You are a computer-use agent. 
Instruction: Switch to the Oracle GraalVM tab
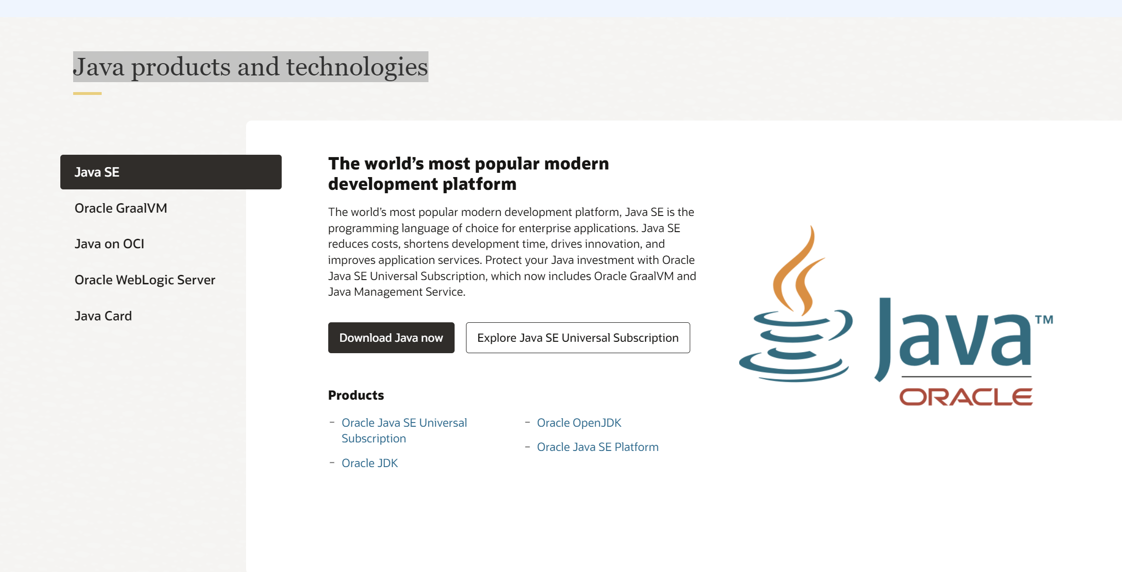[121, 208]
